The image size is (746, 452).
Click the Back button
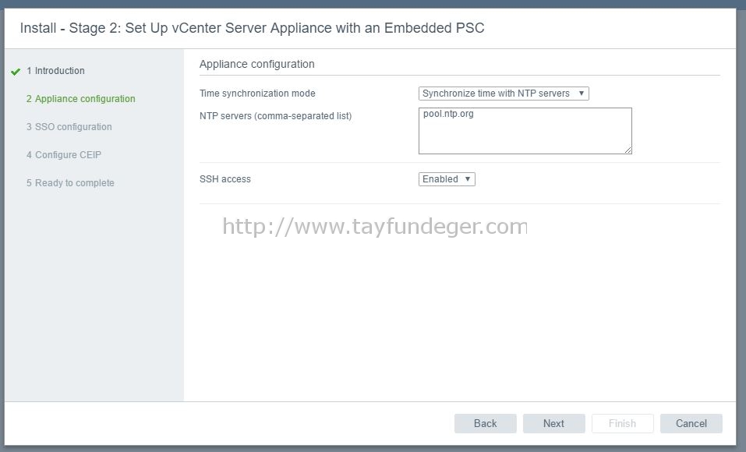coord(486,423)
